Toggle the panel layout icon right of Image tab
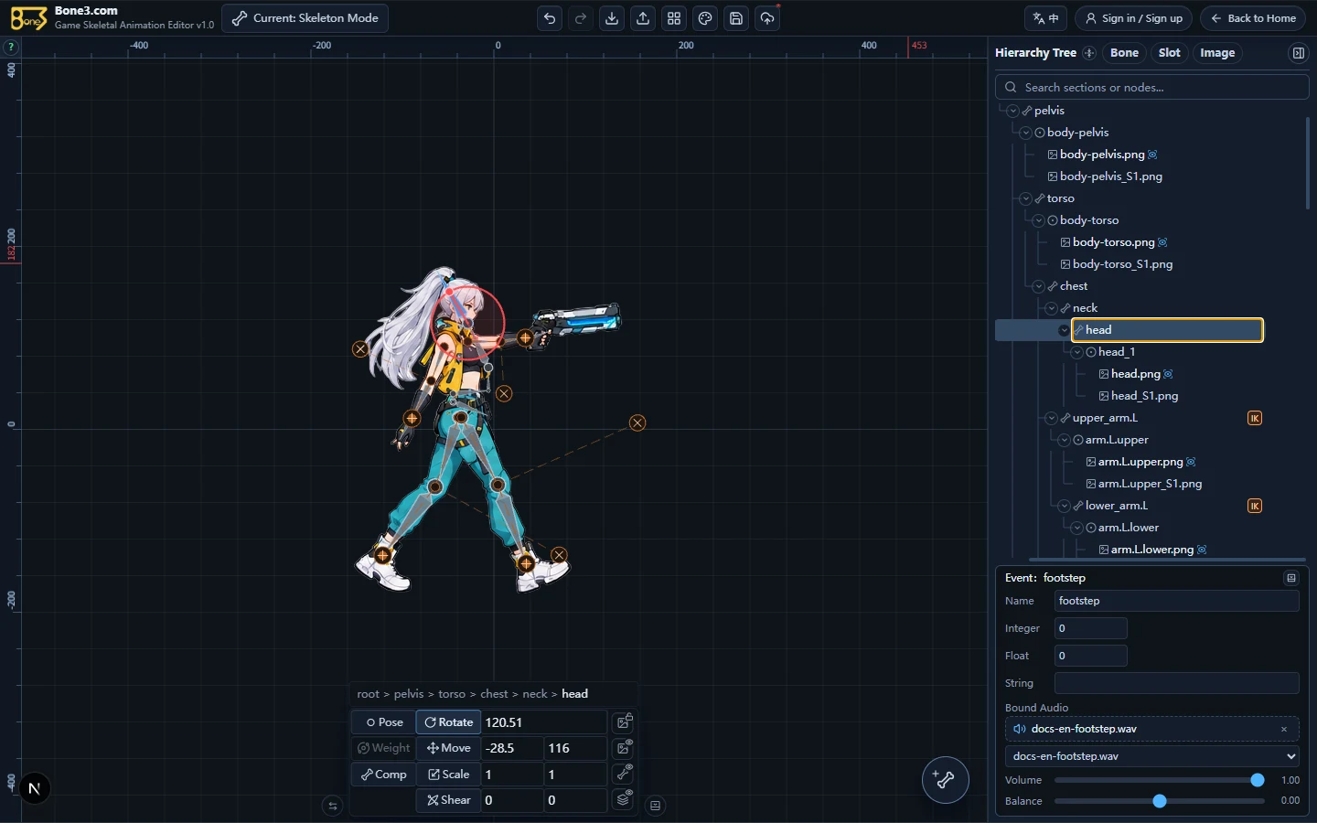1317x823 pixels. point(1298,53)
